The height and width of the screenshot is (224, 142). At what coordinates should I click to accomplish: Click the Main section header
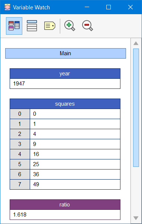click(65, 53)
